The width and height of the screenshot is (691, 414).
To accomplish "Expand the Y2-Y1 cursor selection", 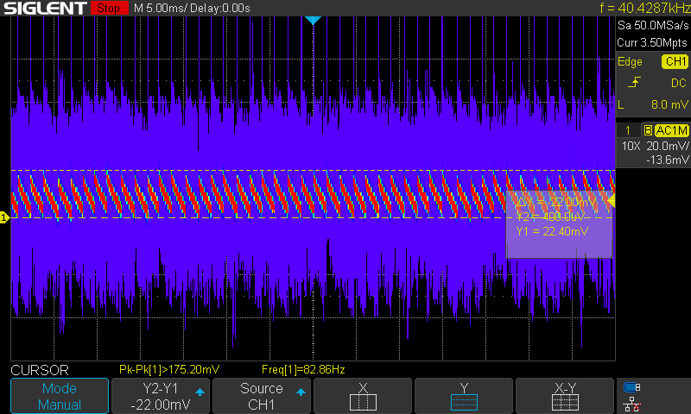I will 162,396.
